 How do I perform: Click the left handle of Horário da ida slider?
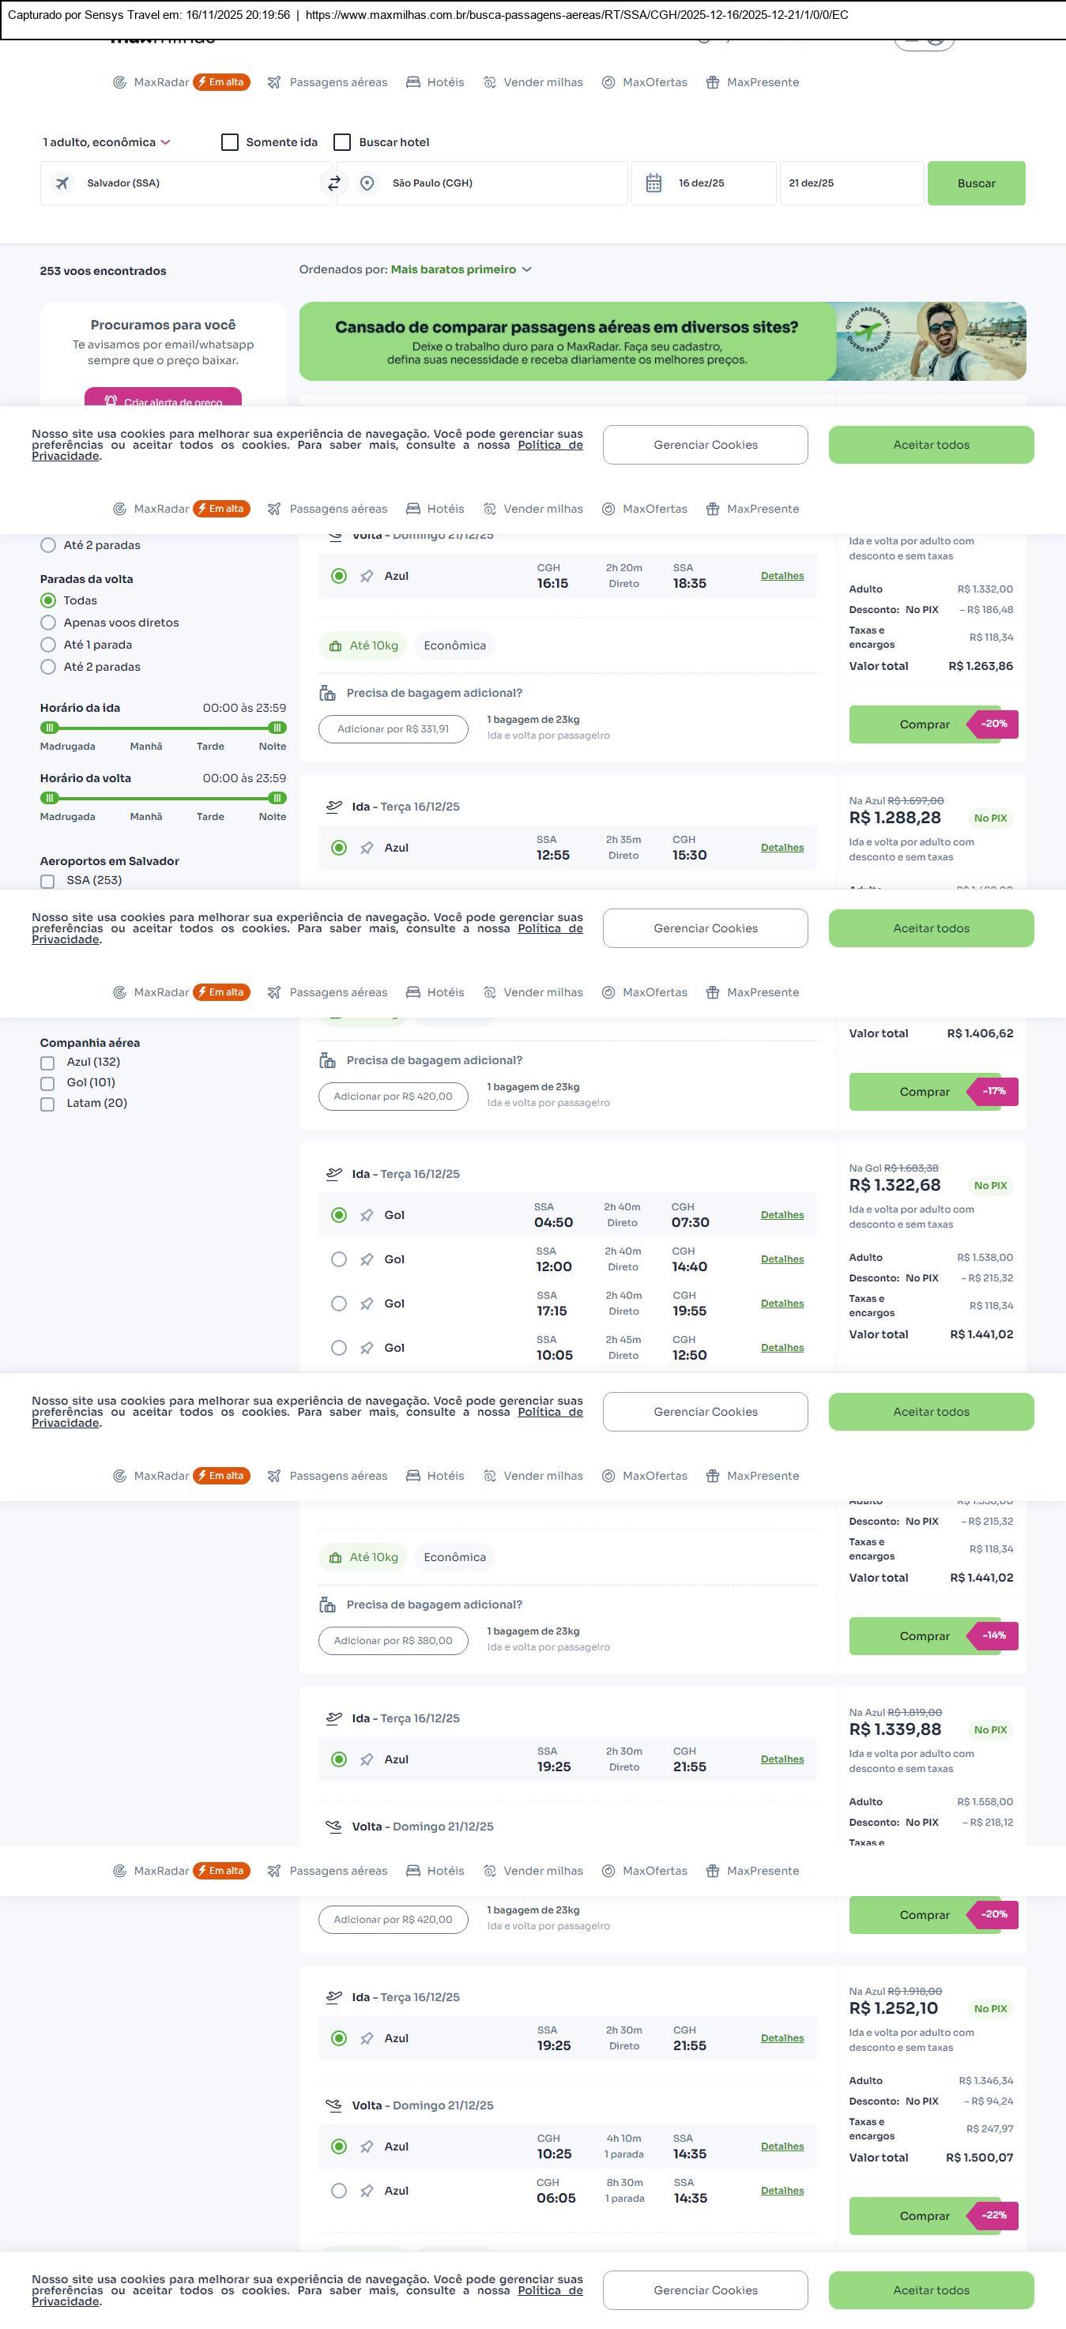(x=51, y=728)
